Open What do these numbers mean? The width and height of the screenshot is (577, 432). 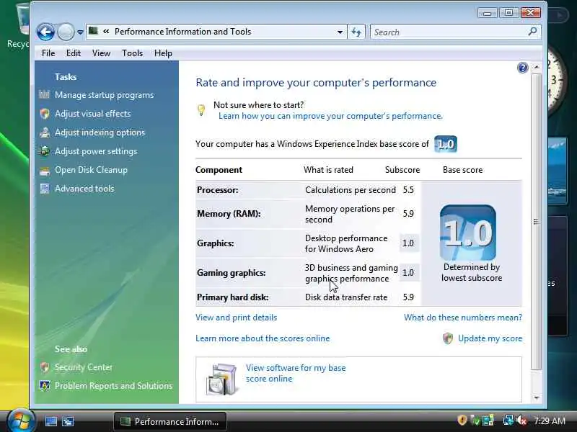click(463, 318)
